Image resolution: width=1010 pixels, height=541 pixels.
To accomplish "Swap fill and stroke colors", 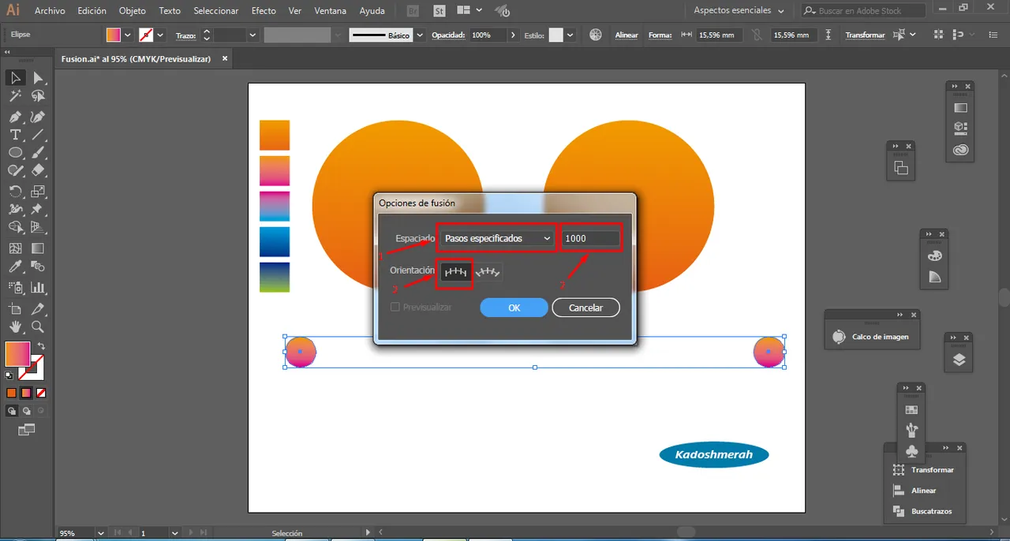I will tap(41, 346).
